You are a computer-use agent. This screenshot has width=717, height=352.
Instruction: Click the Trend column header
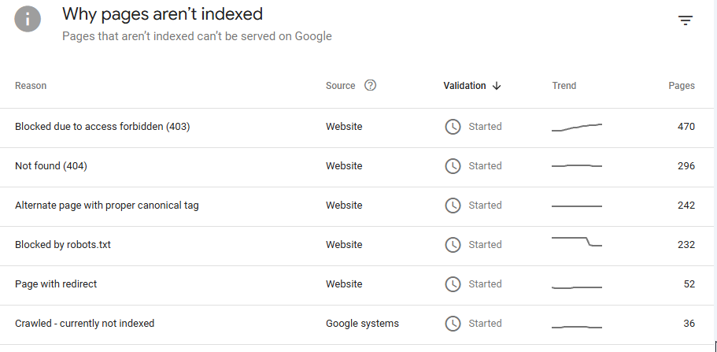pos(564,86)
